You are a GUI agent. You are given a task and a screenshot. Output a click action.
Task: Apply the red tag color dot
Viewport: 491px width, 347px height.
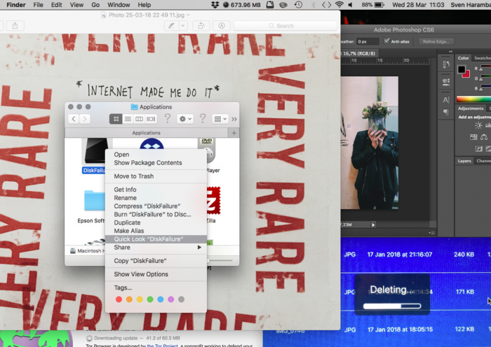tap(119, 299)
